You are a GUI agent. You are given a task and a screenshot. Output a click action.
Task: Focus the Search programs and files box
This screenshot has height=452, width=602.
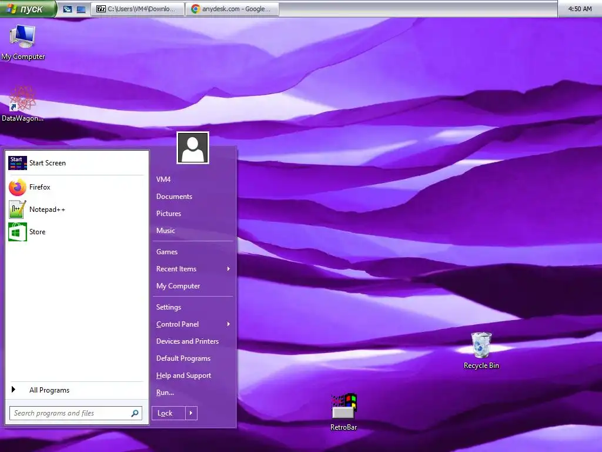76,413
